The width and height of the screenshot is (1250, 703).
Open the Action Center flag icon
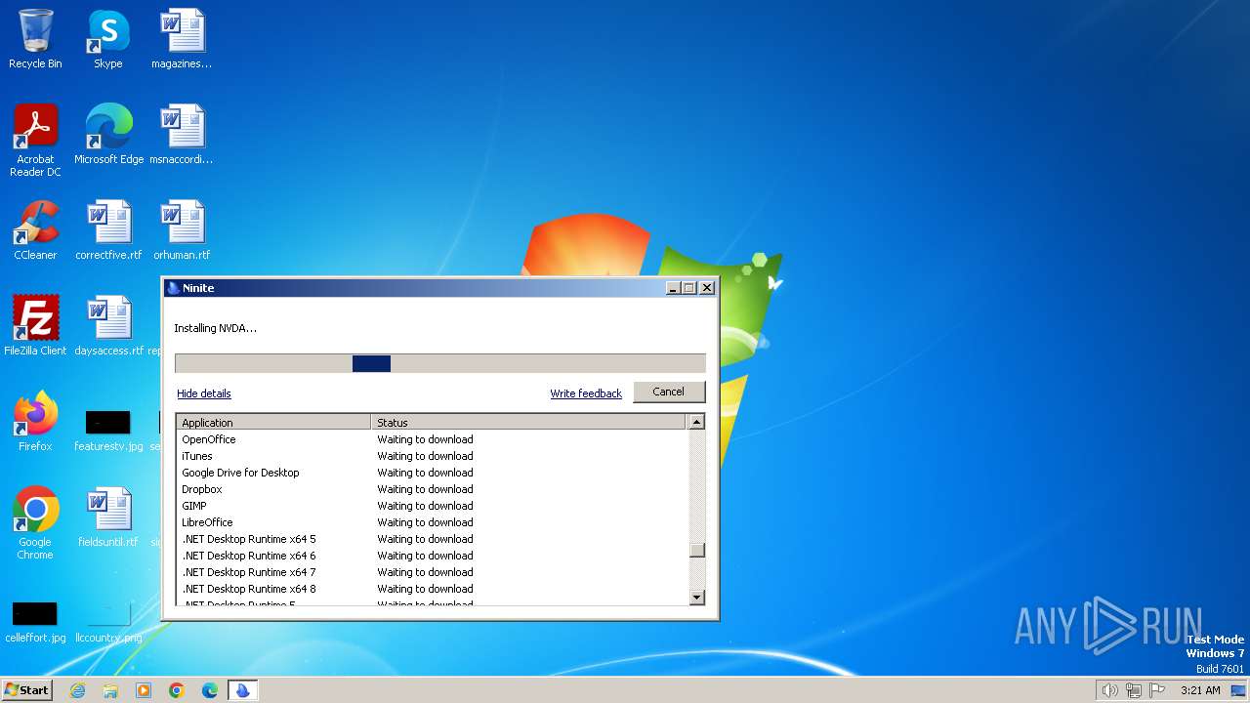pos(1158,690)
